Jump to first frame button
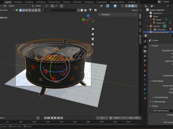Screen dimensions: 173x129 (45, 118)
